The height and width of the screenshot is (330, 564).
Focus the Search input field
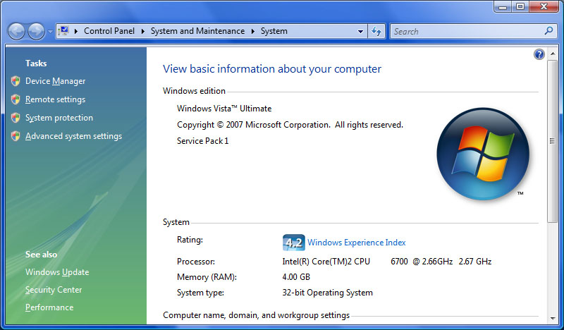[465, 31]
